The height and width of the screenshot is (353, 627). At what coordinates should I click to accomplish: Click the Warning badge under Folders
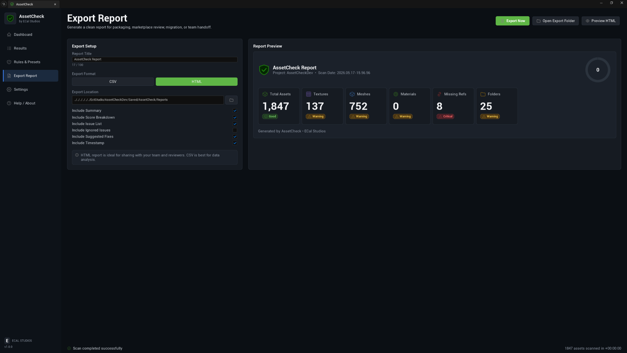(490, 116)
